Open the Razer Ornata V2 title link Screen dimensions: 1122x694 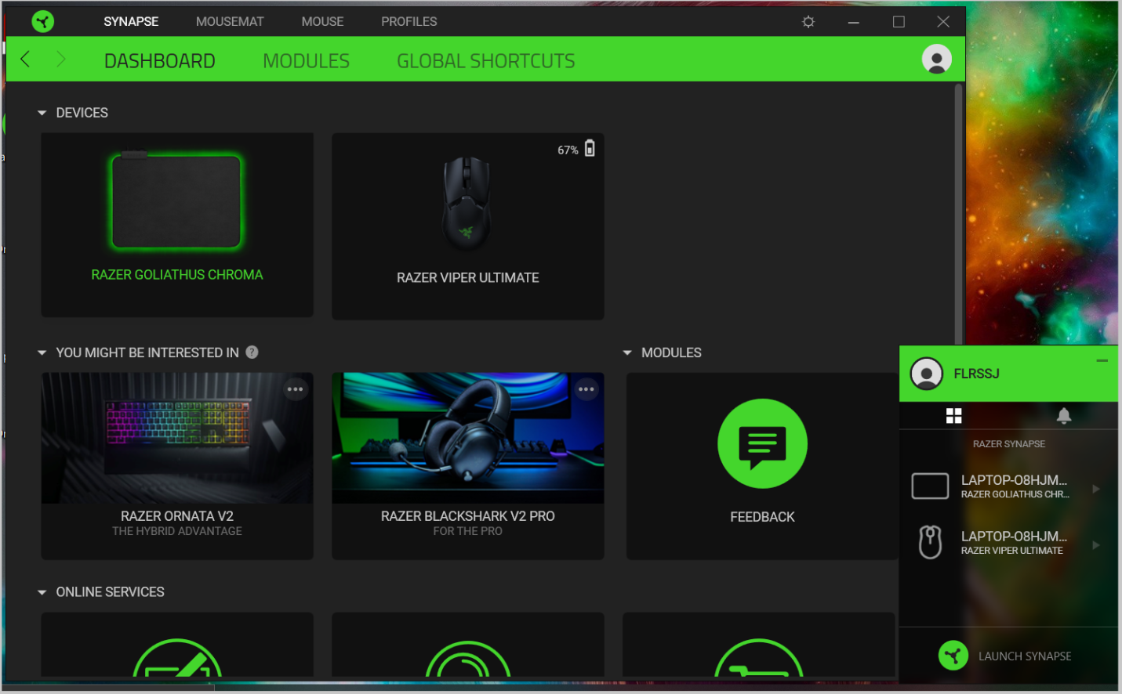pyautogui.click(x=177, y=516)
